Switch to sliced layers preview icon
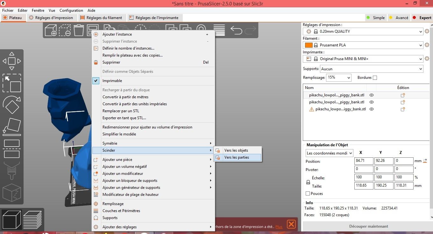Viewport: 433px width, 234px height. tap(32, 219)
